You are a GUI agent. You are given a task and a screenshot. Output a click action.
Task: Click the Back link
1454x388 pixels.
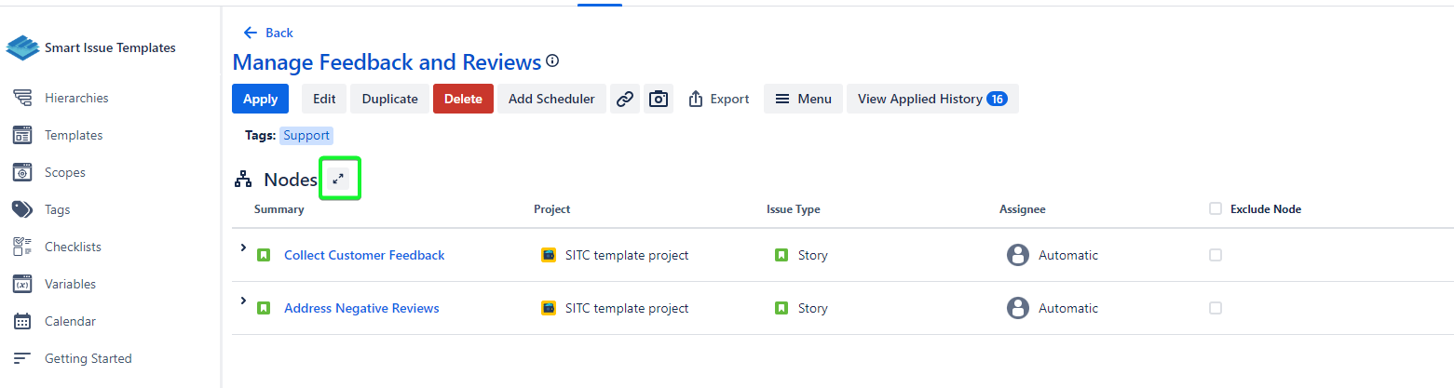click(x=268, y=33)
